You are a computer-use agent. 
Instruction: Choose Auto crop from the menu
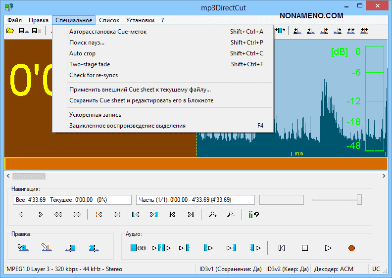pos(82,53)
